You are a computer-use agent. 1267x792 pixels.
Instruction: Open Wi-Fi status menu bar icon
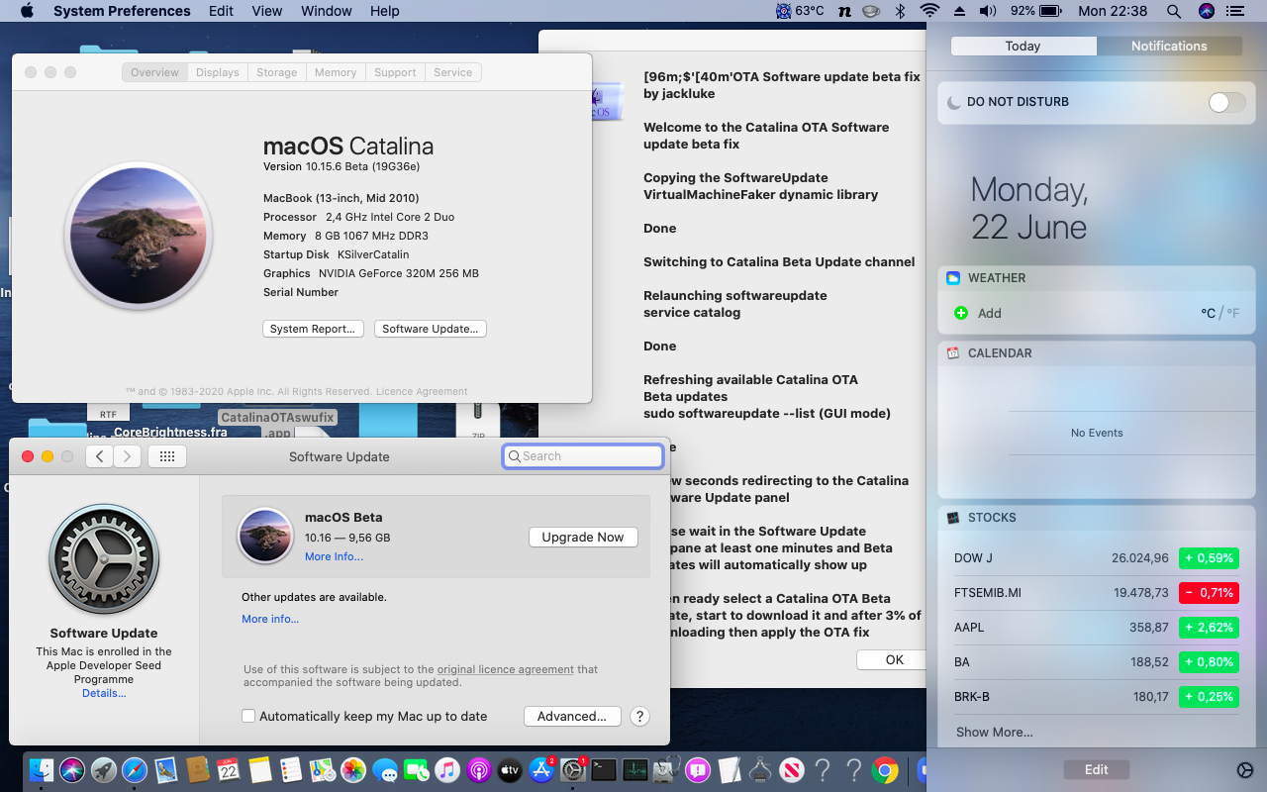coord(929,11)
